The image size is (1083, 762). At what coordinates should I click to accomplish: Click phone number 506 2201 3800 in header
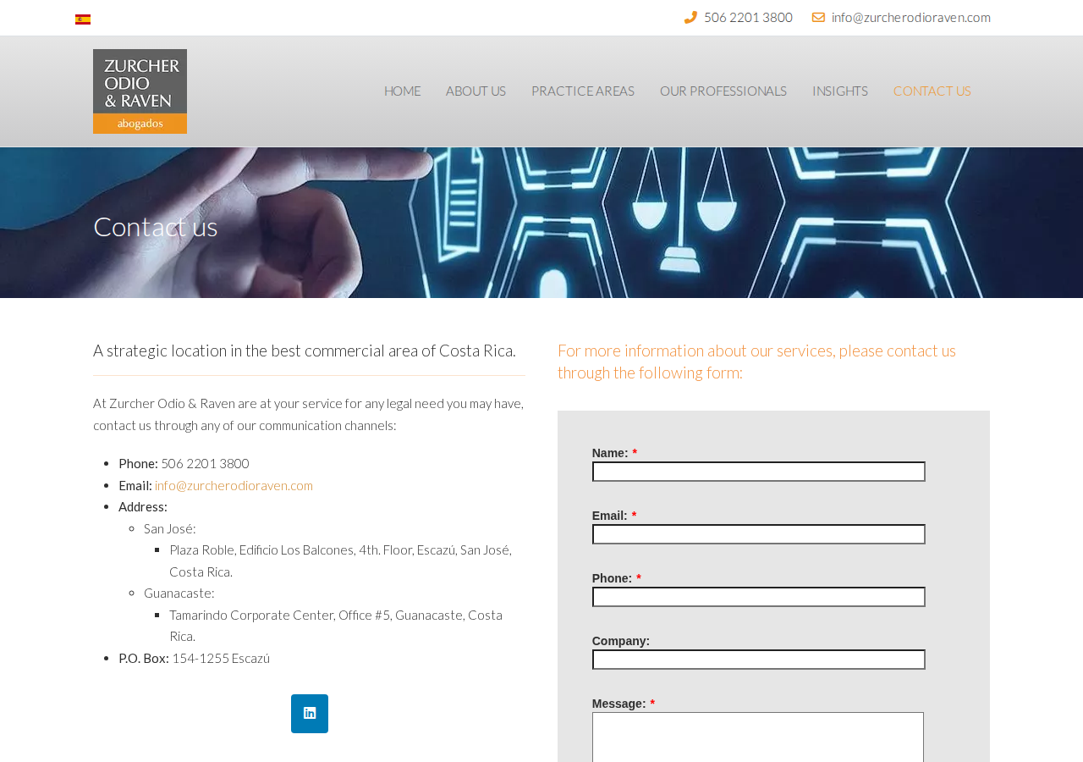click(748, 17)
